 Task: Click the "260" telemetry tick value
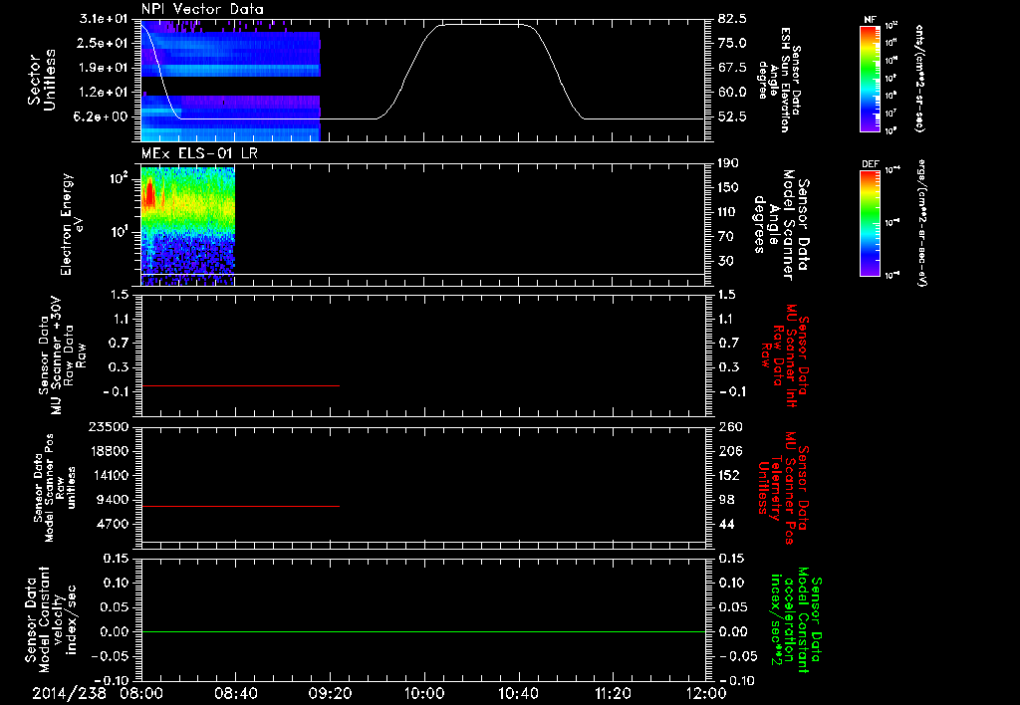(730, 426)
